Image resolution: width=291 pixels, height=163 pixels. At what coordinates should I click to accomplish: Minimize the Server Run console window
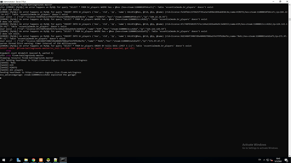pyautogui.click(x=273, y=2)
